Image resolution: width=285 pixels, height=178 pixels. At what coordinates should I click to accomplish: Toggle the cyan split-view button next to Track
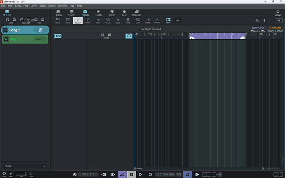[129, 36]
